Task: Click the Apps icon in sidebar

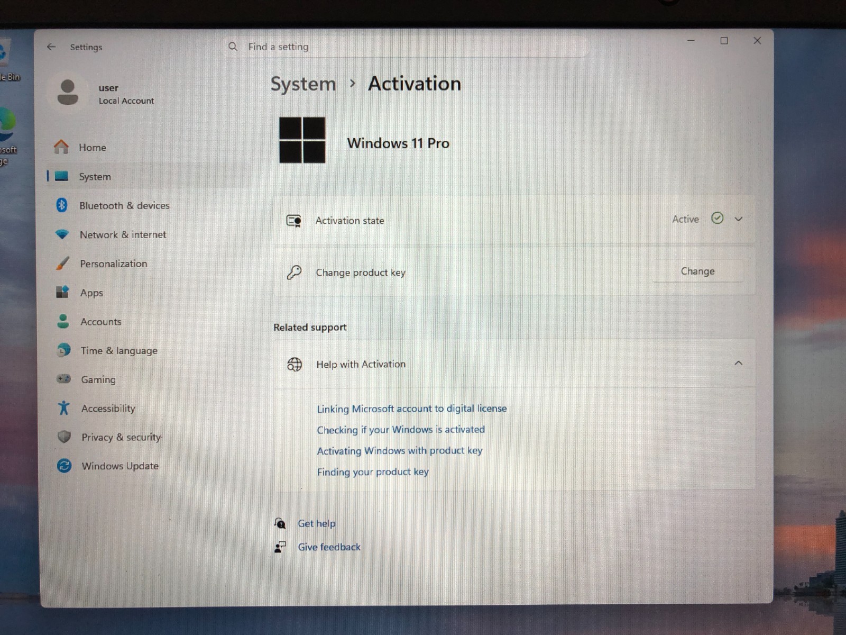Action: coord(62,292)
